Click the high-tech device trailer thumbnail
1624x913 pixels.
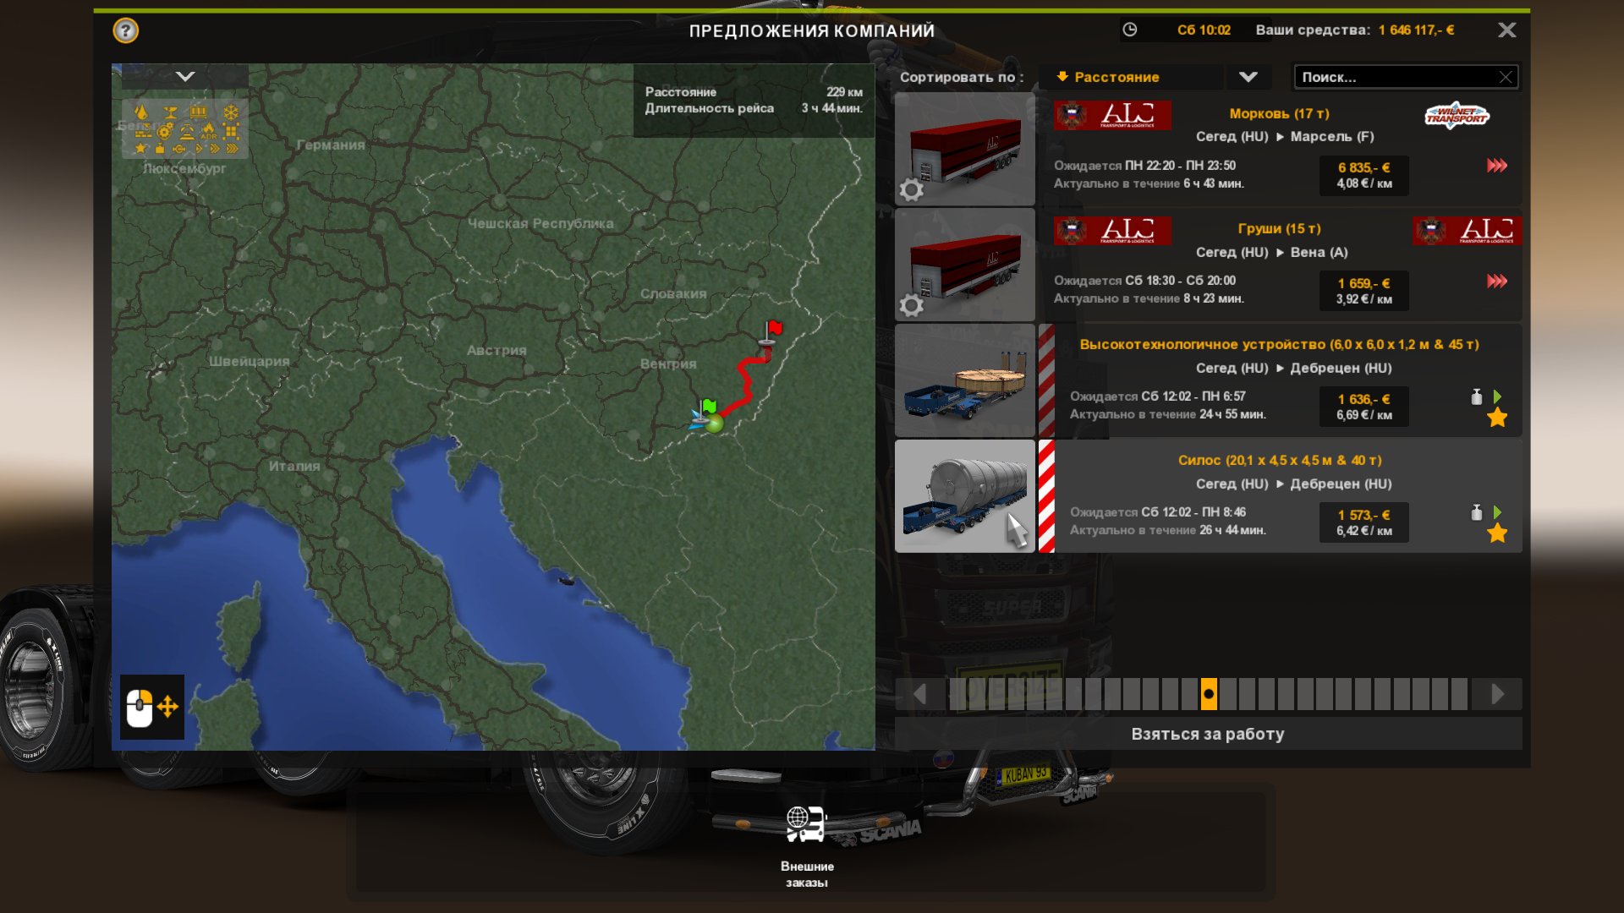964,380
